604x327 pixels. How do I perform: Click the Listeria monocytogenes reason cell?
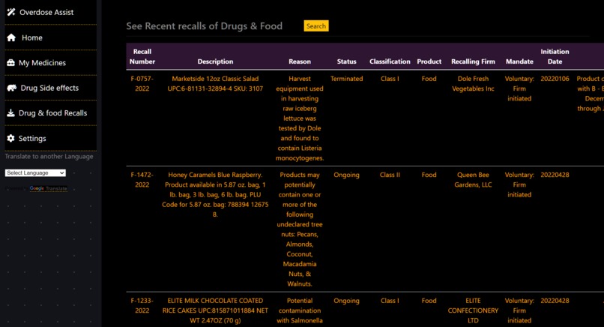tap(300, 118)
